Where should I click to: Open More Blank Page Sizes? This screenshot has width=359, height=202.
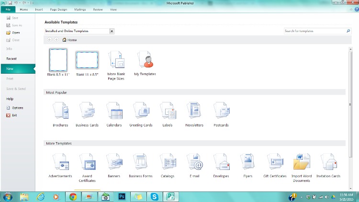[116, 66]
